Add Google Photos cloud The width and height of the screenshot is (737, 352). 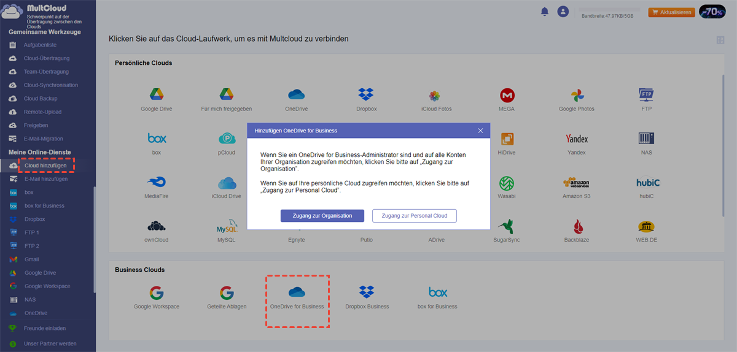(x=577, y=99)
